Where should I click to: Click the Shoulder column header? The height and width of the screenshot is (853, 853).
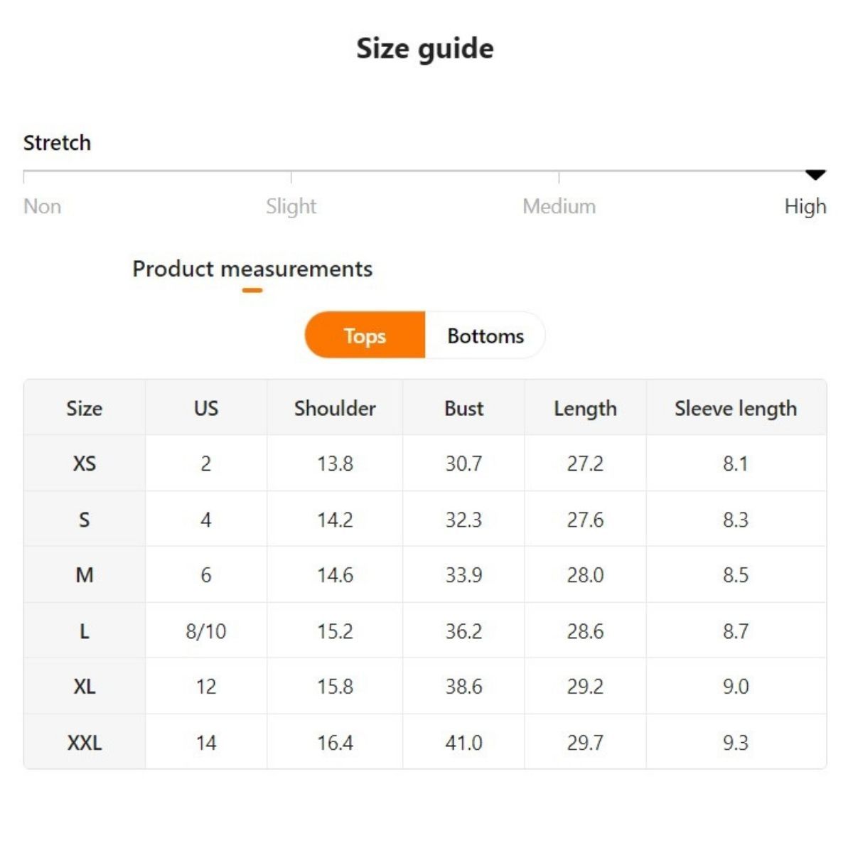335,408
